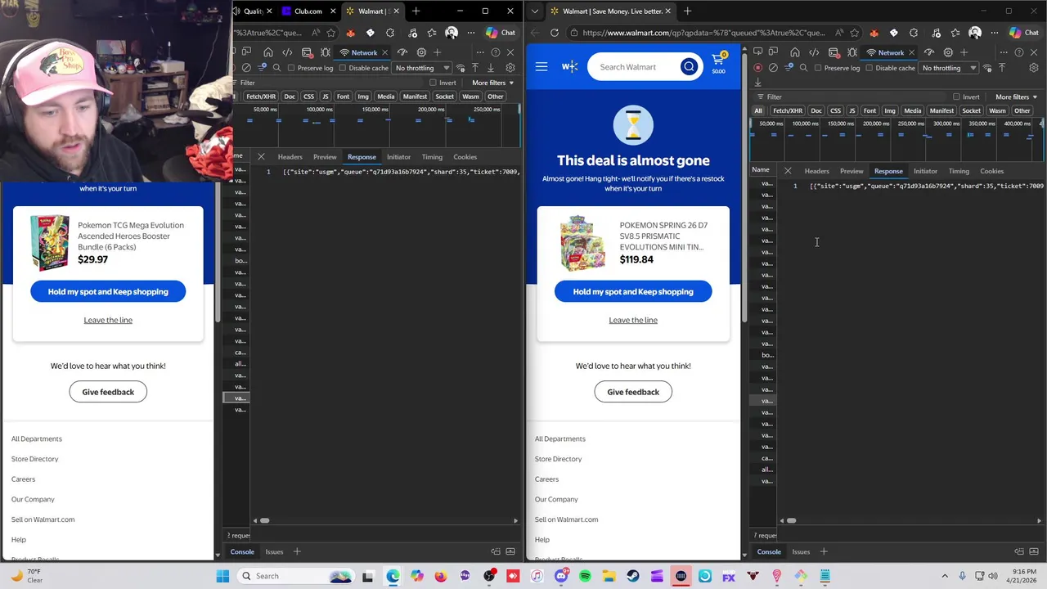This screenshot has width=1047, height=589.
Task: Click export HAR download arrow in right DevTools
Action: pos(758,82)
